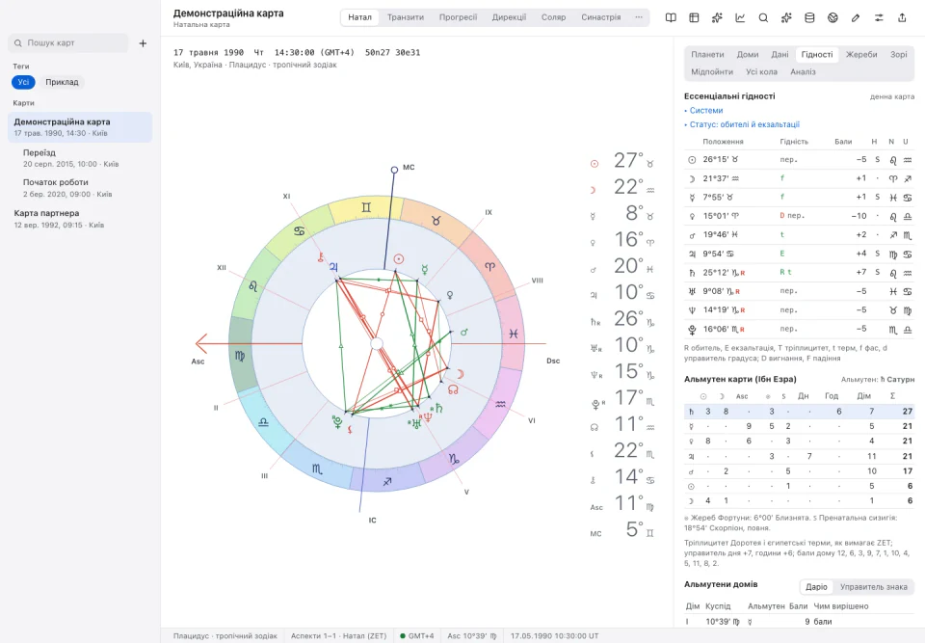Click the sparkles icon beside the table icon

point(717,17)
